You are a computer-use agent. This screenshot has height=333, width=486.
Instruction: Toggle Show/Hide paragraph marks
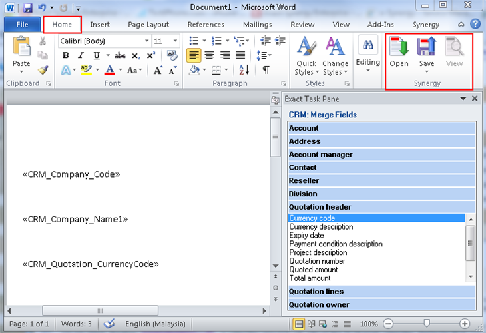(x=266, y=70)
